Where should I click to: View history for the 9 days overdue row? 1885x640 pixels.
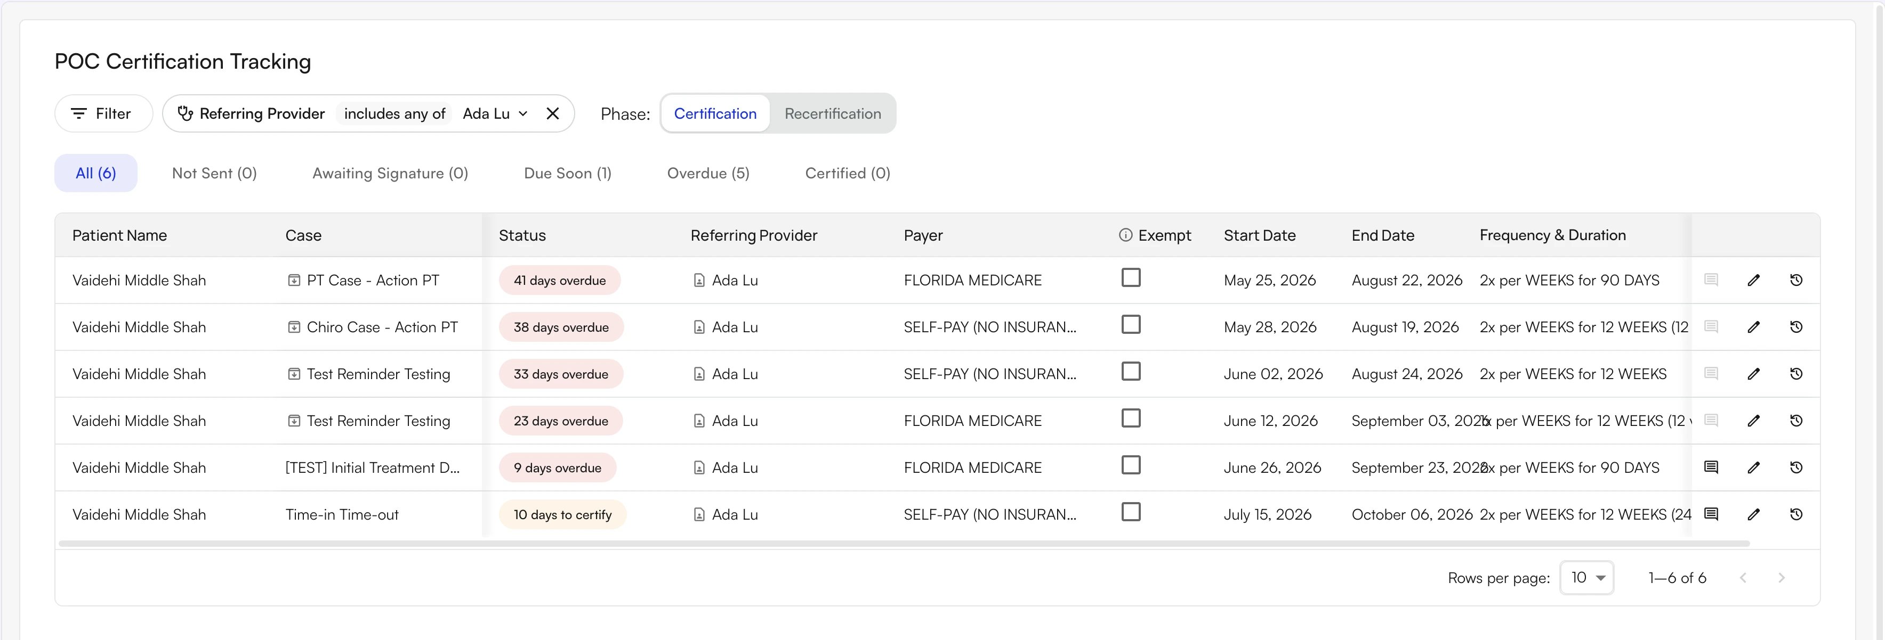[1796, 467]
